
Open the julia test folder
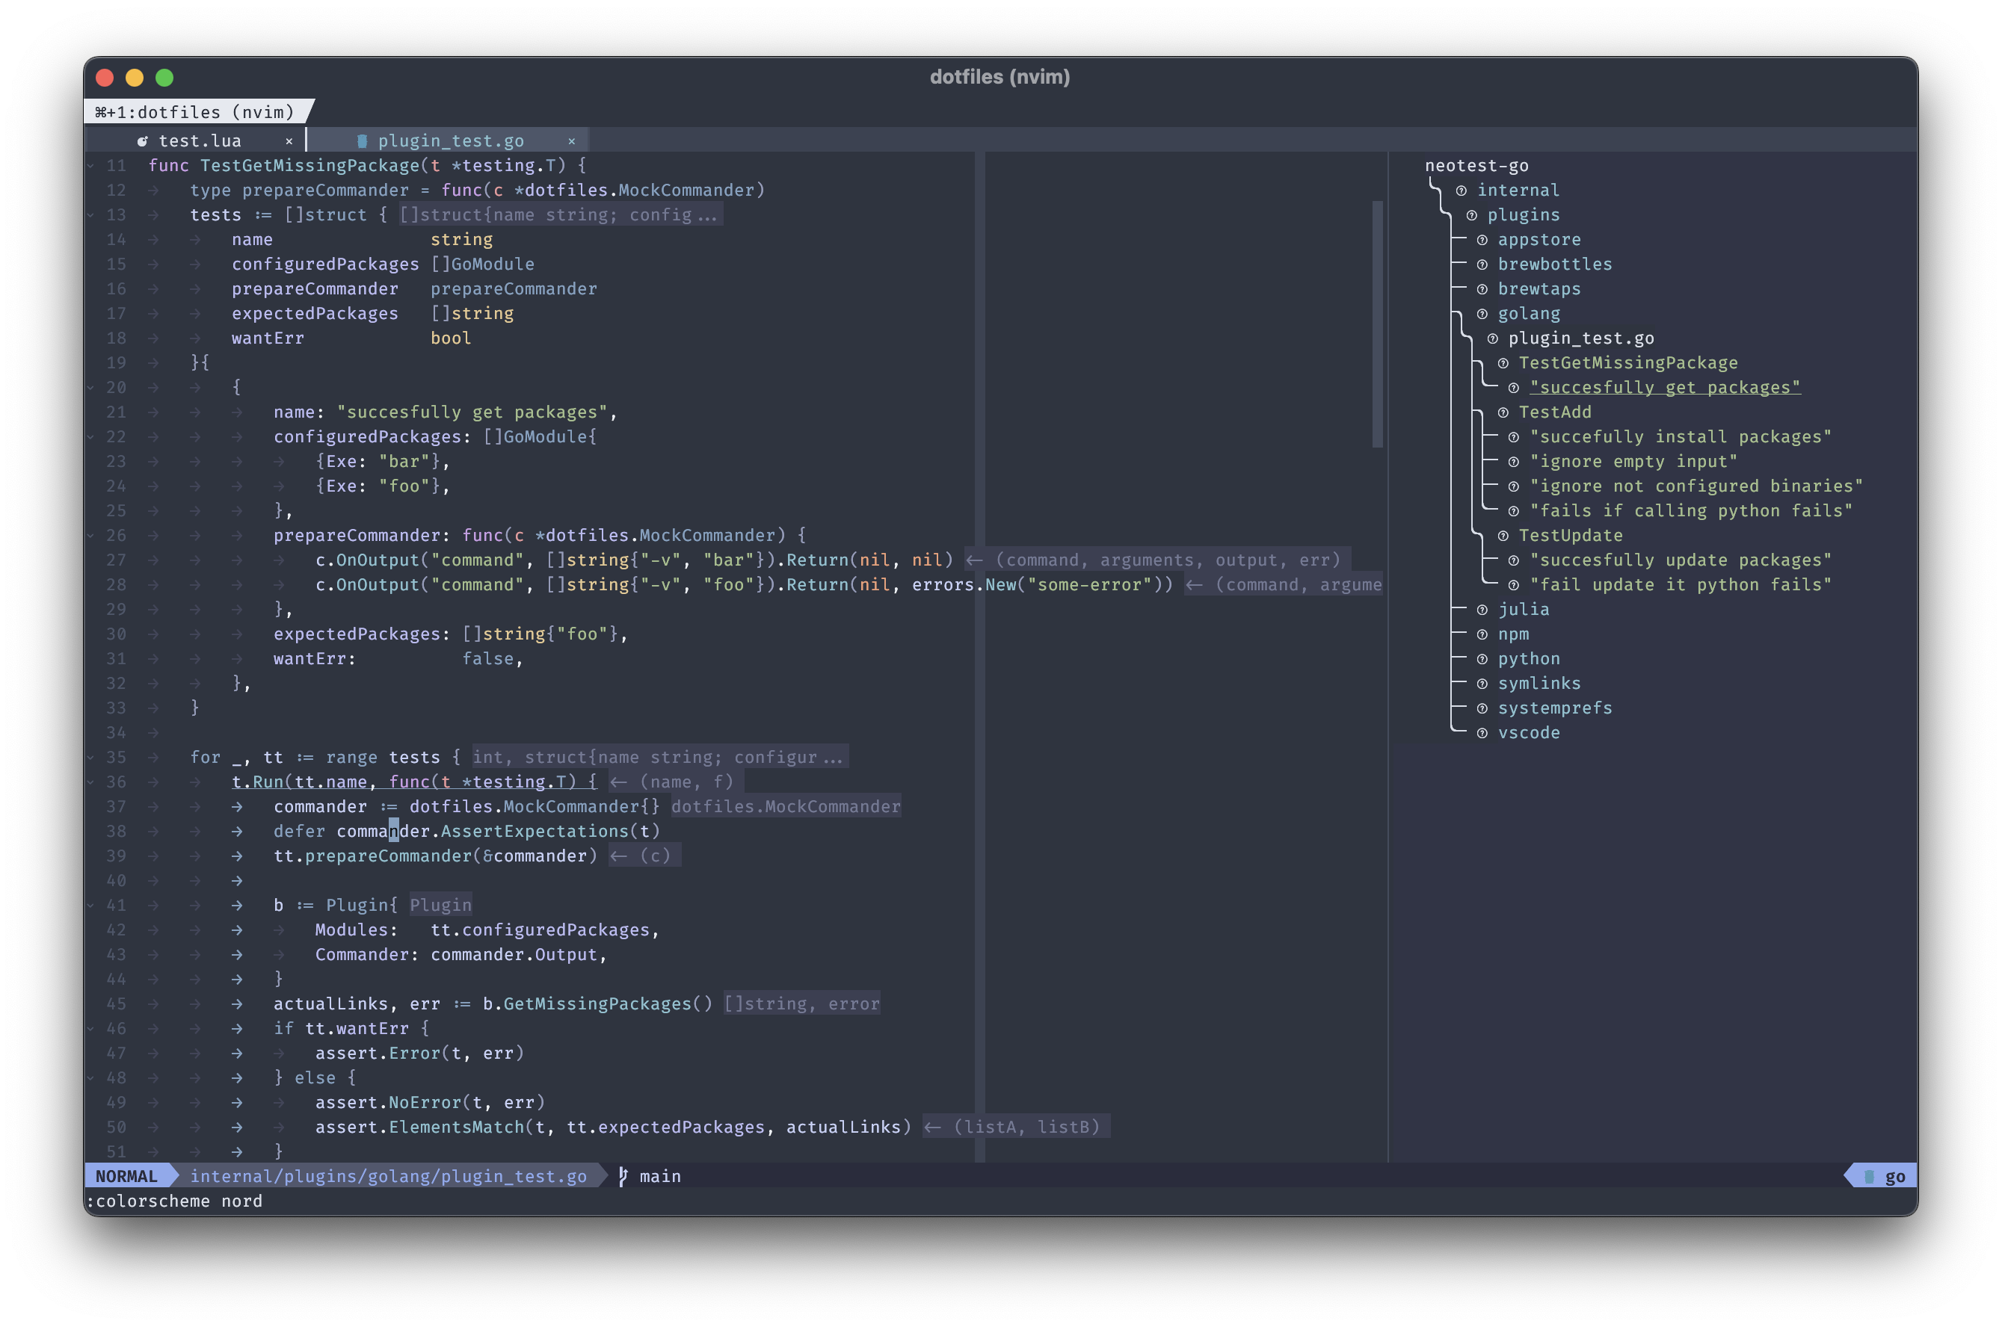point(1524,610)
